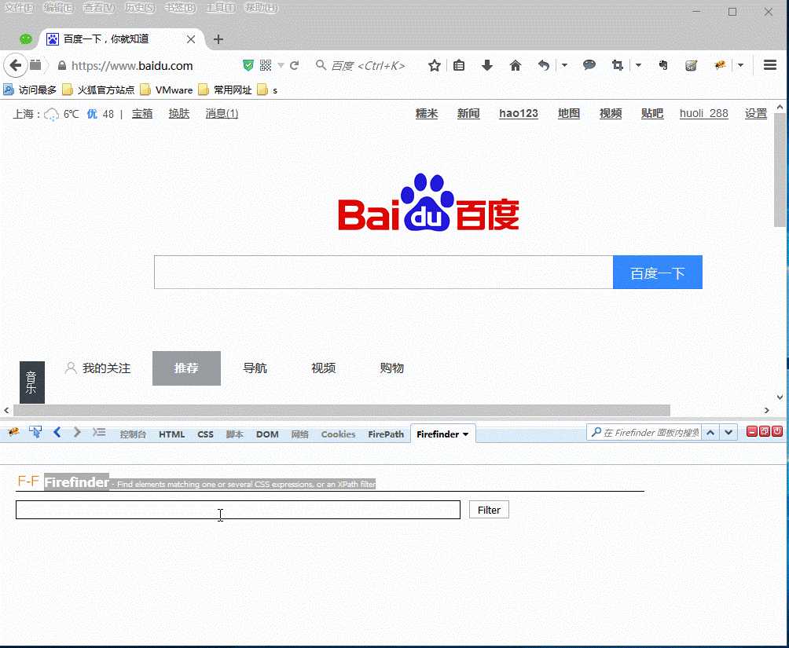Jump to previous Firefinder search result

coord(710,432)
